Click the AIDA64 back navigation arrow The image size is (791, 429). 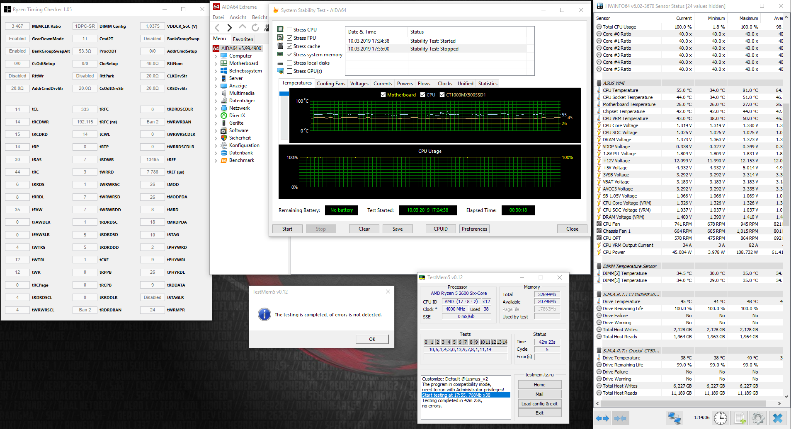(x=217, y=27)
